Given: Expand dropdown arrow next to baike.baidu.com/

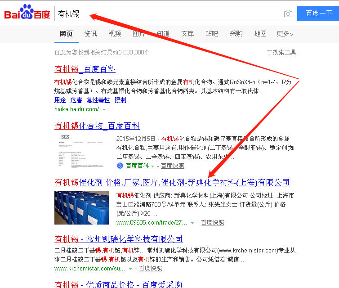Looking at the screenshot, I should click(104, 110).
